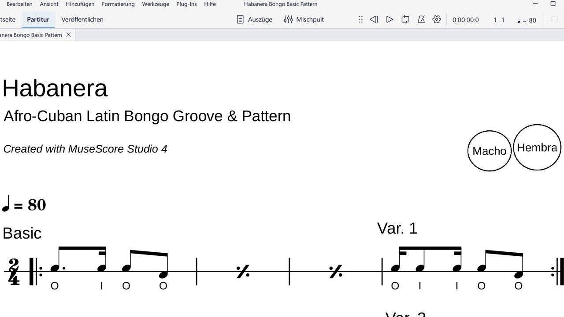Select the Afro-Cuban Latin Bongo Groove subtitle
Image resolution: width=564 pixels, height=317 pixels.
pos(147,116)
